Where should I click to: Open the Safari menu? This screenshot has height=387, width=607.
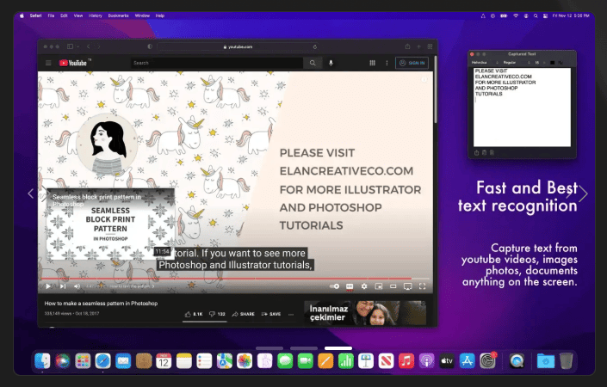35,15
